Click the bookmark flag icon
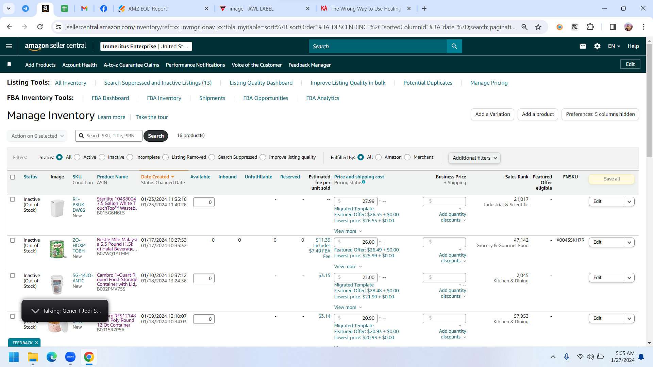Image resolution: width=653 pixels, height=367 pixels. [9, 65]
